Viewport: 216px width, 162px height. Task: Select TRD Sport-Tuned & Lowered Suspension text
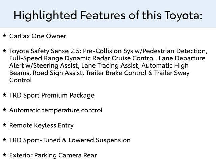click(70, 140)
